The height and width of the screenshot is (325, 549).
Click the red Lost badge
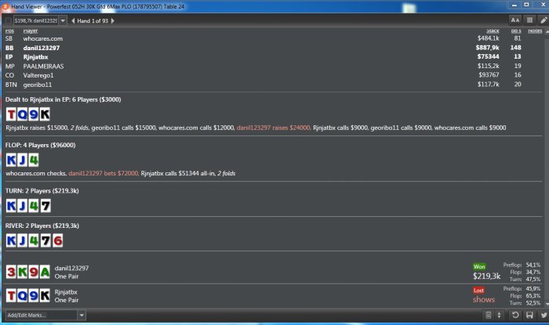click(478, 291)
